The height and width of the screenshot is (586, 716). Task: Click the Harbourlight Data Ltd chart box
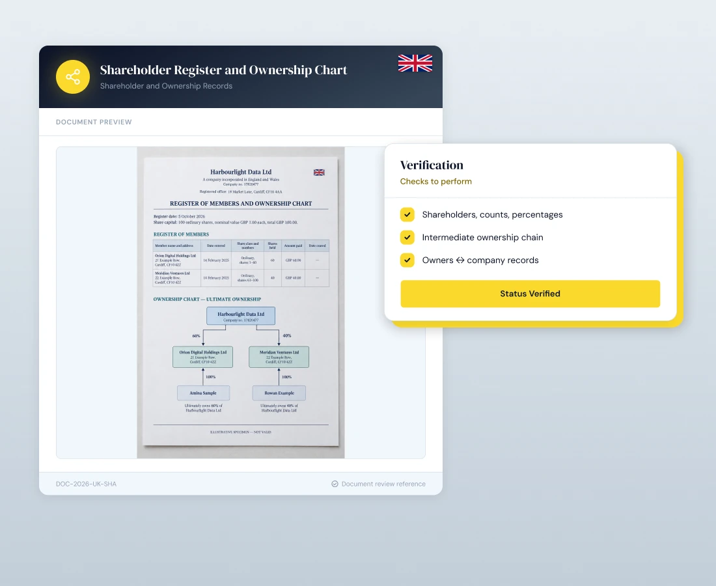point(241,316)
